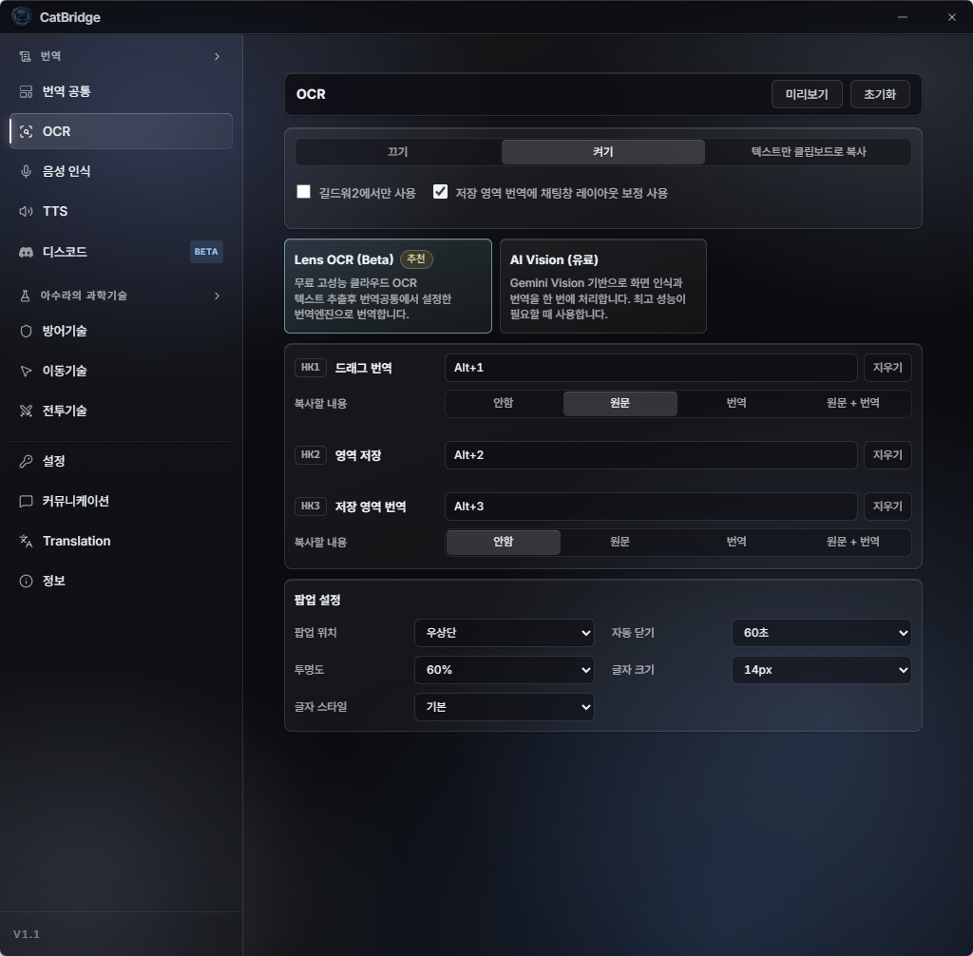Click the 디스코드 Discord logo icon
Image resolution: width=973 pixels, height=956 pixels.
(26, 252)
